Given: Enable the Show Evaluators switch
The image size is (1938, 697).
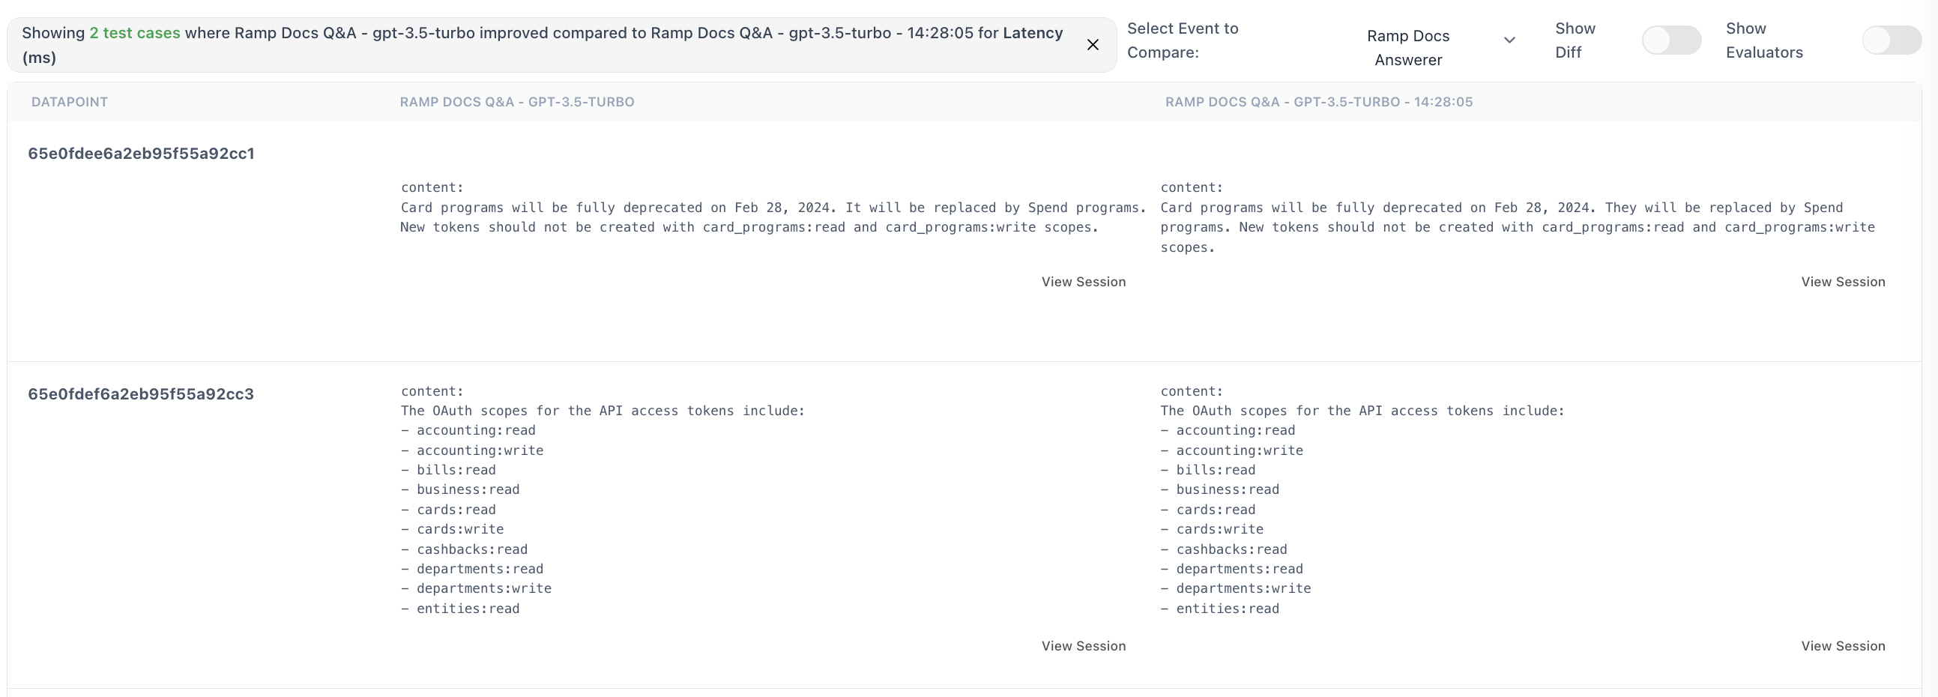Looking at the screenshot, I should click(x=1892, y=40).
